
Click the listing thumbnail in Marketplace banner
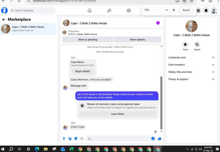(64, 32)
